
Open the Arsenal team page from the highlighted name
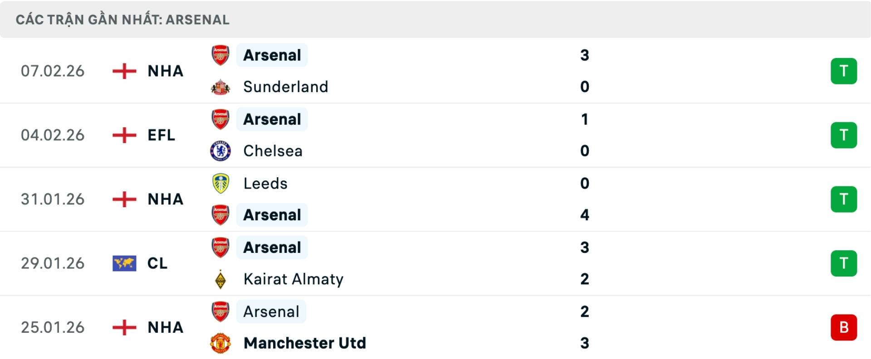(272, 55)
